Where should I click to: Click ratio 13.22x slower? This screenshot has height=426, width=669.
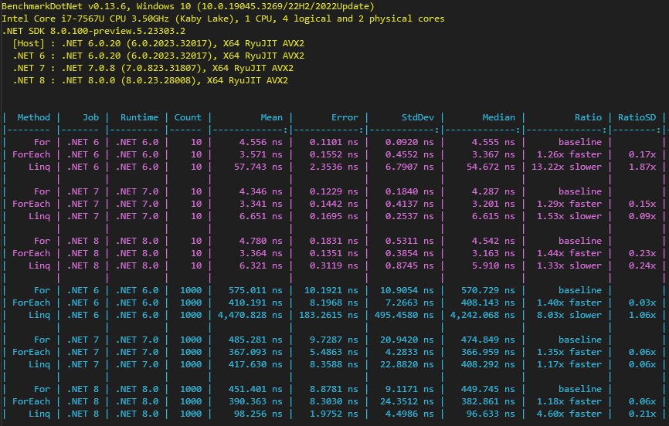pyautogui.click(x=566, y=167)
